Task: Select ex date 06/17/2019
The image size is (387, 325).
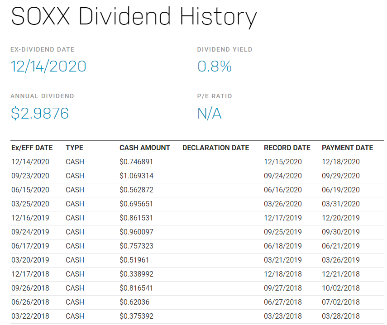Action: [30, 246]
